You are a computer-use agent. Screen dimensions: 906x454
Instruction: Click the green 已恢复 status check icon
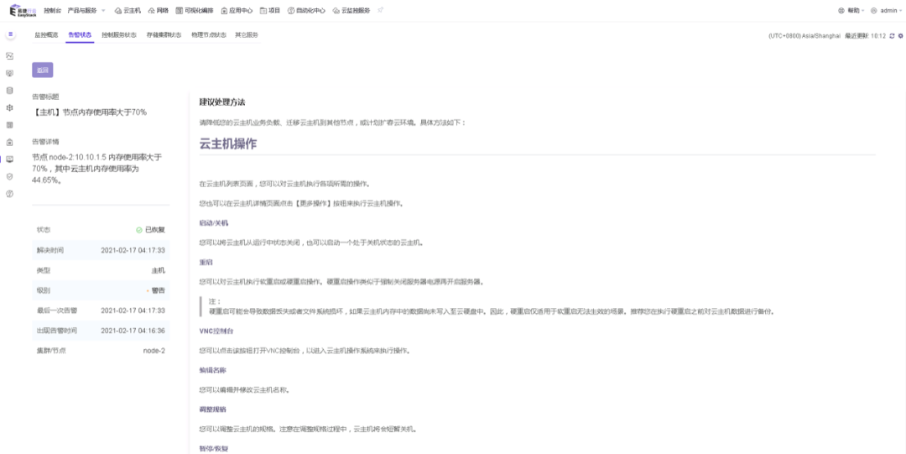point(139,230)
